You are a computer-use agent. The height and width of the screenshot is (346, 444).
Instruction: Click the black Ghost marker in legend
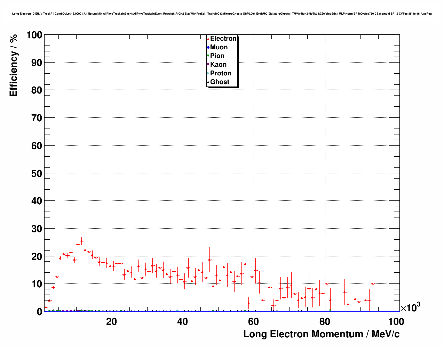click(208, 82)
